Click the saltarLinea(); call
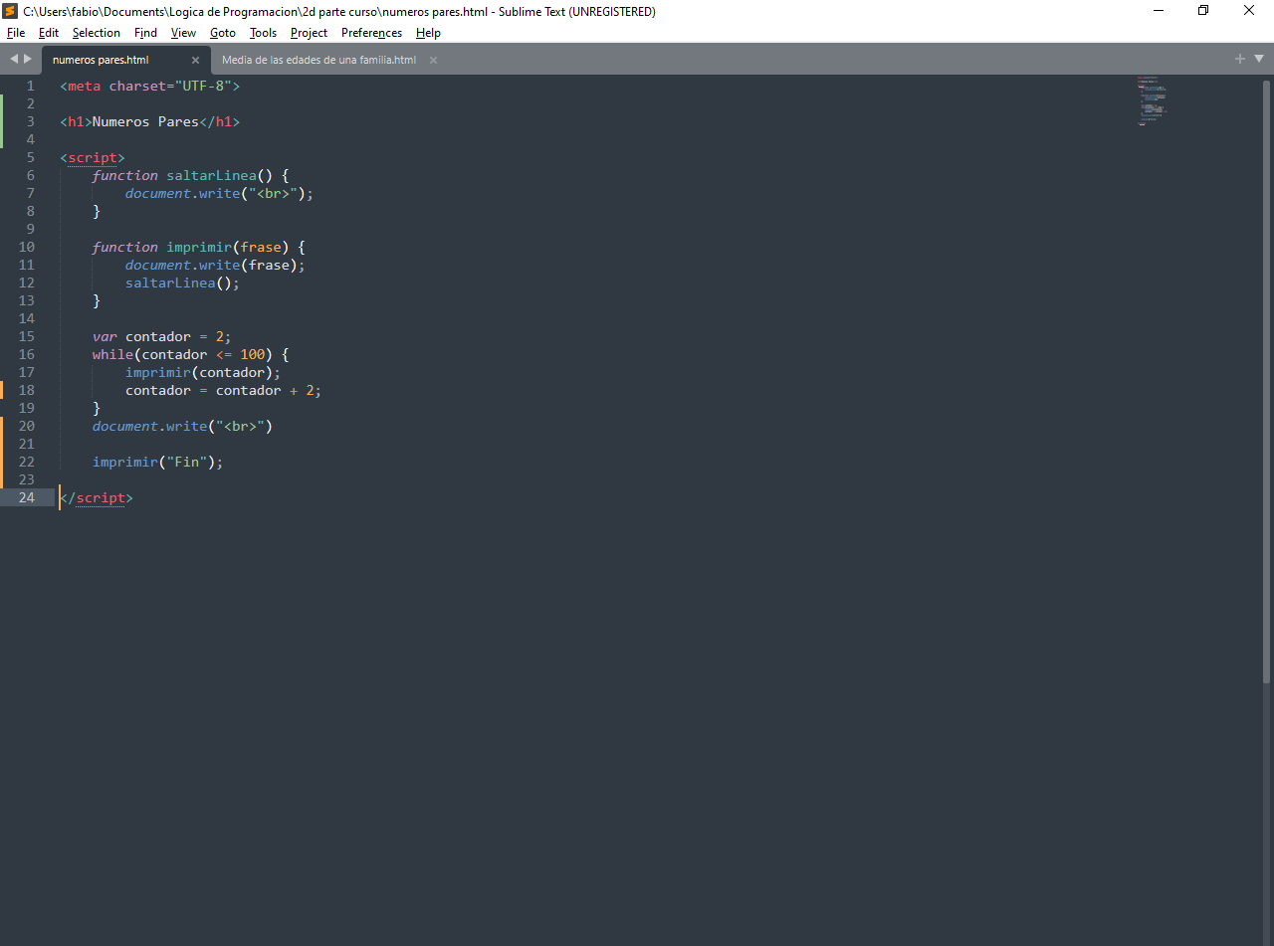This screenshot has width=1274, height=946. coord(183,283)
